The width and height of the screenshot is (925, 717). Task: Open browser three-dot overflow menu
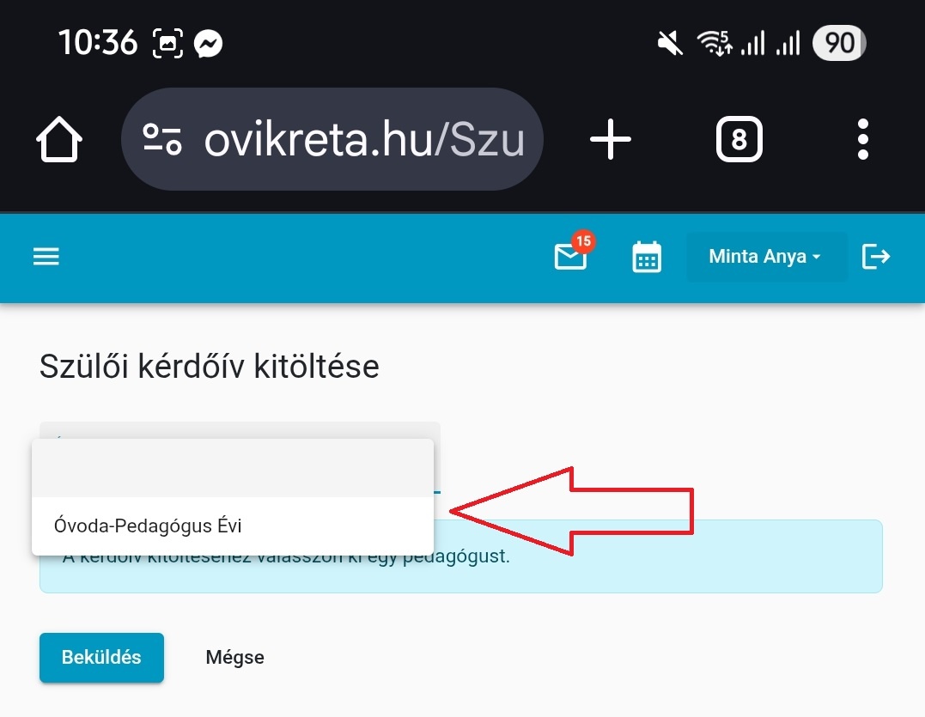(x=862, y=139)
